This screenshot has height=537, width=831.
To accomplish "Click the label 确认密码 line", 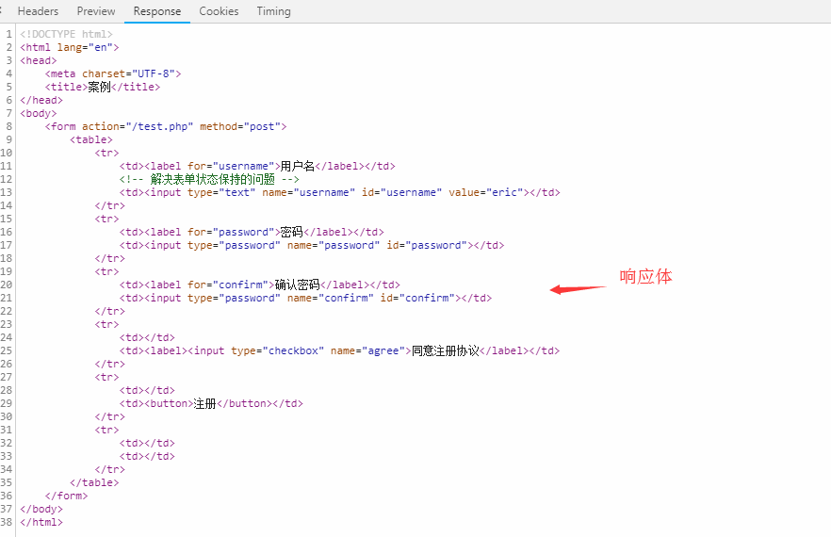I will [x=260, y=285].
